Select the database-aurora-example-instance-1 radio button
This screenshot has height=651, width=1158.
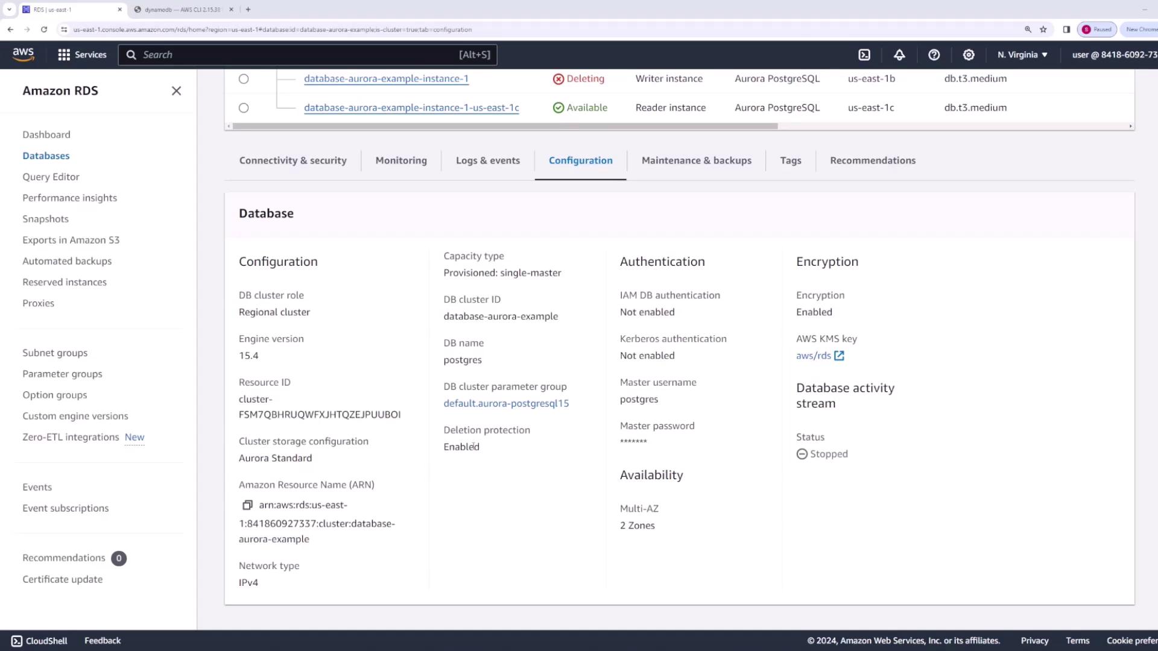[244, 79]
